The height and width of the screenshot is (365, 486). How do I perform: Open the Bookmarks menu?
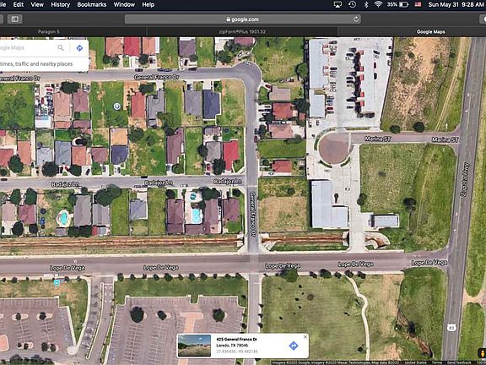[x=91, y=5]
